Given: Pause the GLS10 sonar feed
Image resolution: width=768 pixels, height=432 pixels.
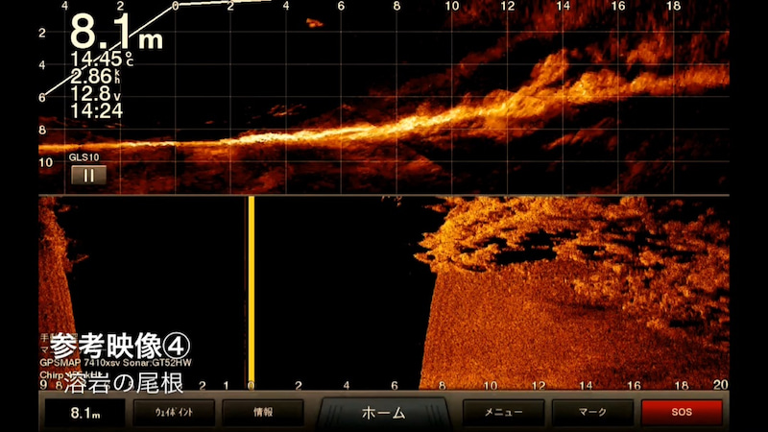Looking at the screenshot, I should pos(88,175).
